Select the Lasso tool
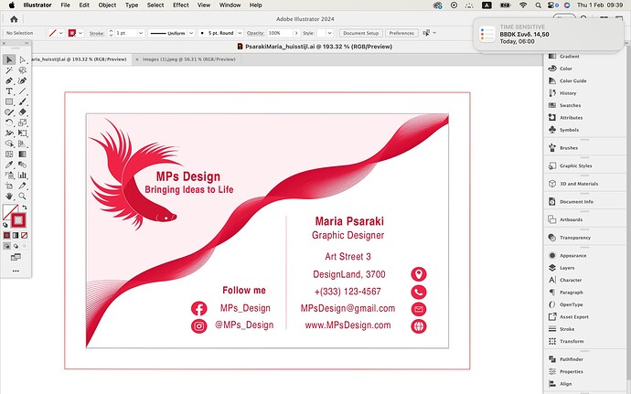 (23, 70)
